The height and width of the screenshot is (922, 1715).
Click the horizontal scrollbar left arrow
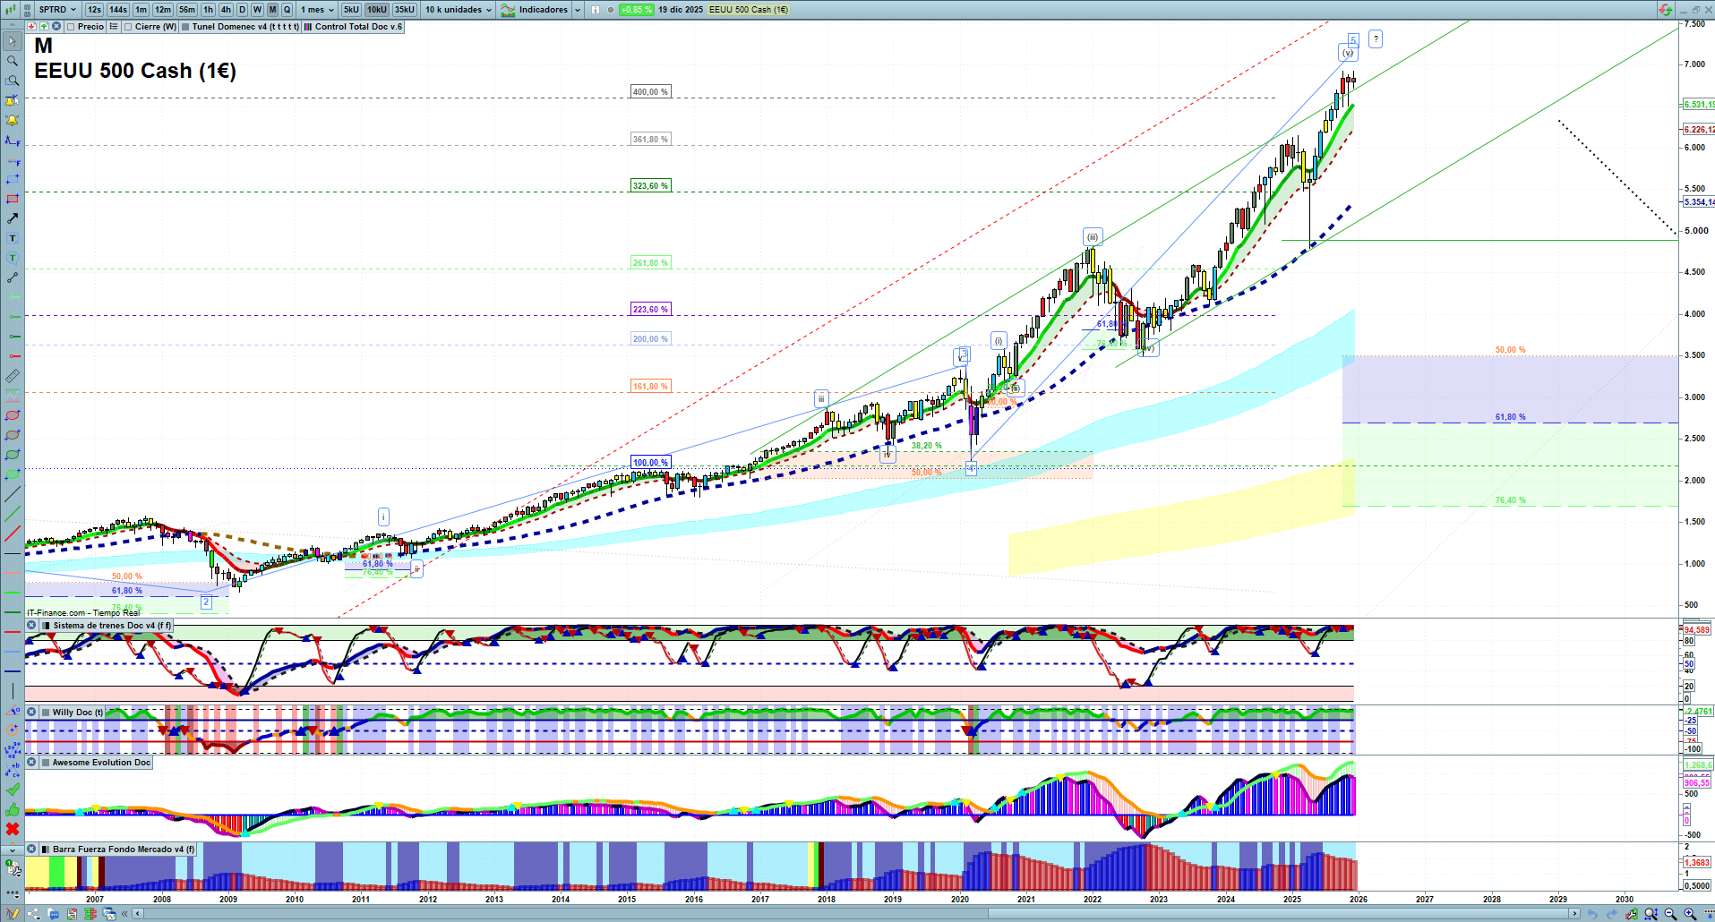coord(137,914)
